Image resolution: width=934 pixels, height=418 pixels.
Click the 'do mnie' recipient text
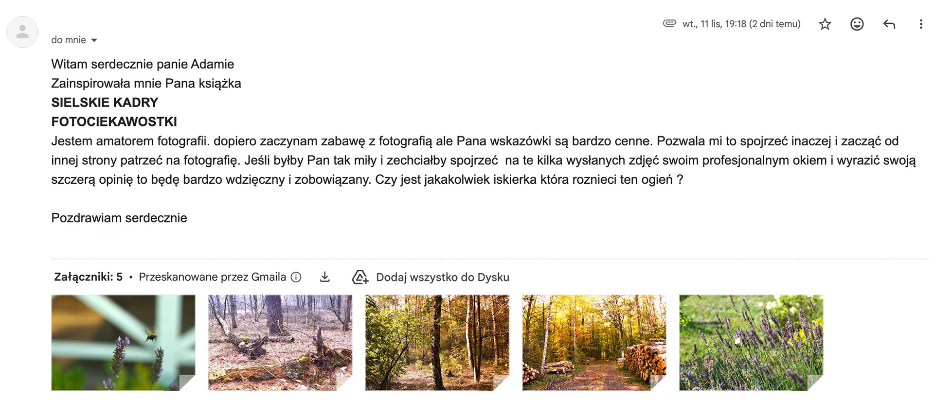click(69, 40)
